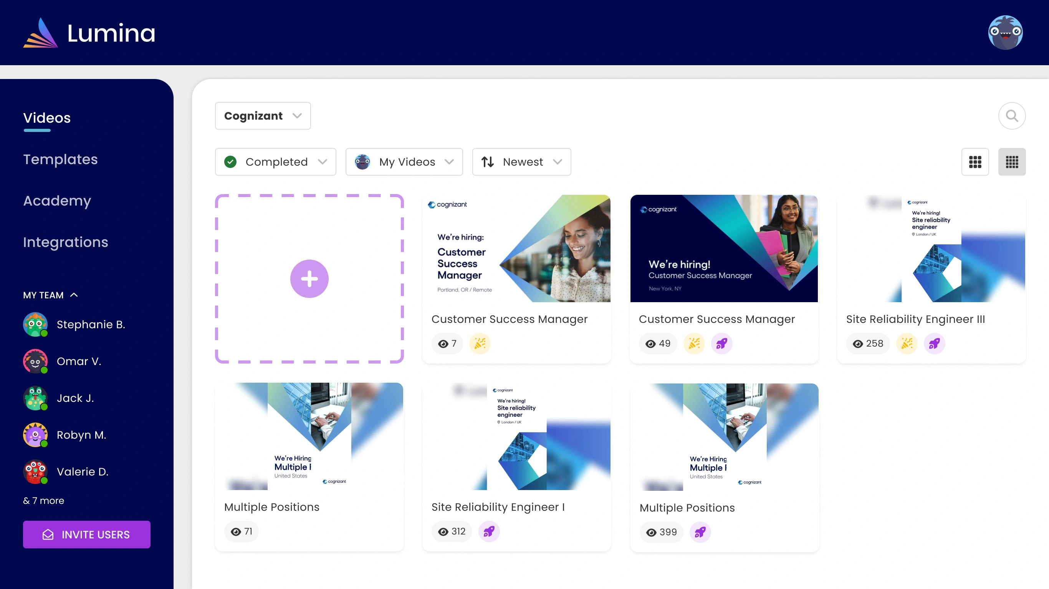Click rocket icon on 399-view Multiple Positions

click(x=700, y=533)
